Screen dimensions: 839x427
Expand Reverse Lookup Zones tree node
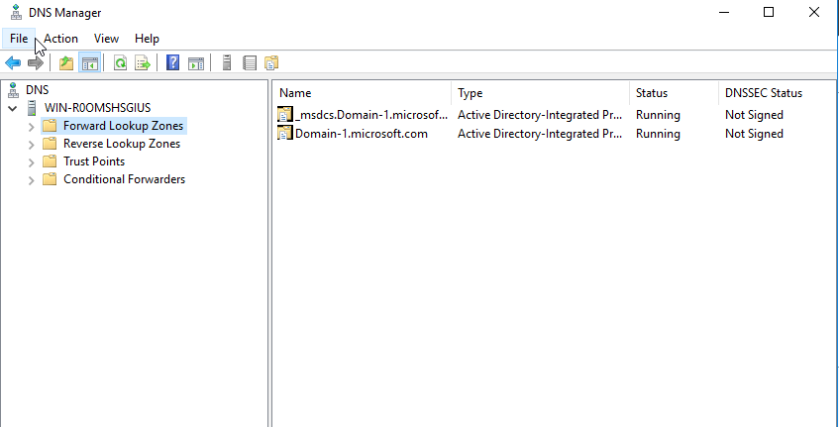click(31, 145)
